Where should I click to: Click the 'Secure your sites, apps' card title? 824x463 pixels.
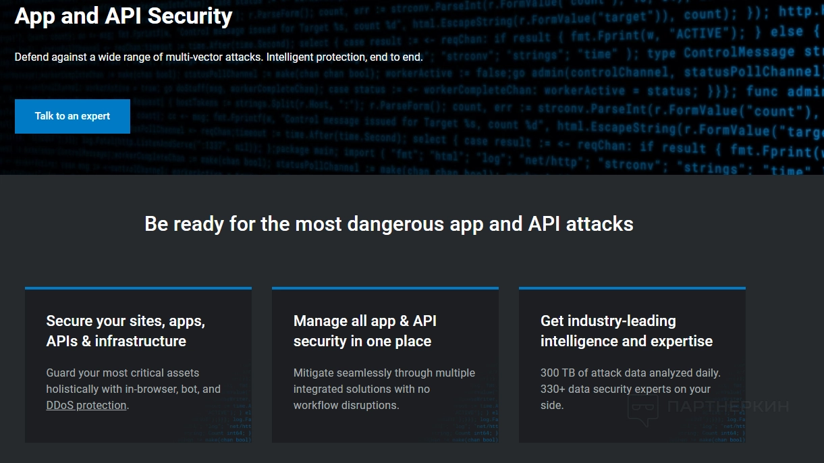click(x=126, y=331)
